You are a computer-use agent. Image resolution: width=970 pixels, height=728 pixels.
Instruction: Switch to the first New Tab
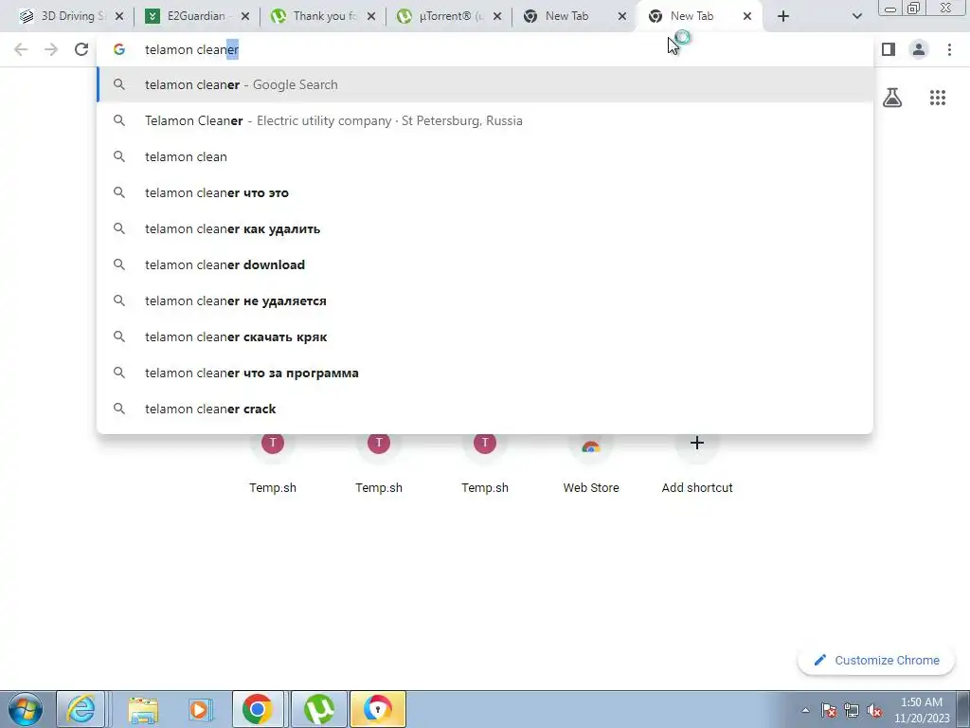[566, 16]
